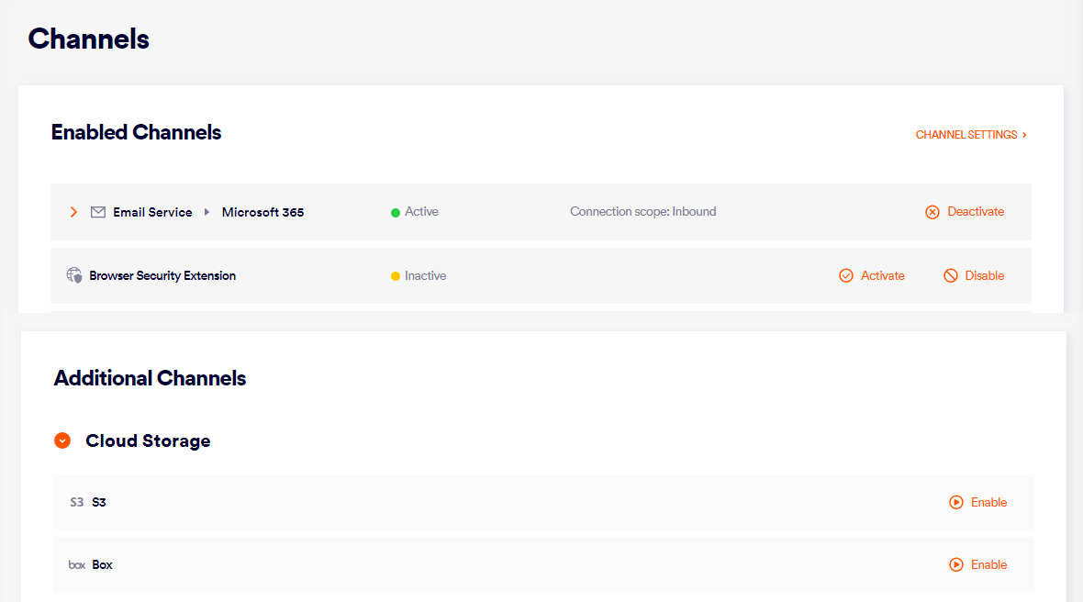
Task: Select the Browser Security Extension name
Action: pos(162,275)
